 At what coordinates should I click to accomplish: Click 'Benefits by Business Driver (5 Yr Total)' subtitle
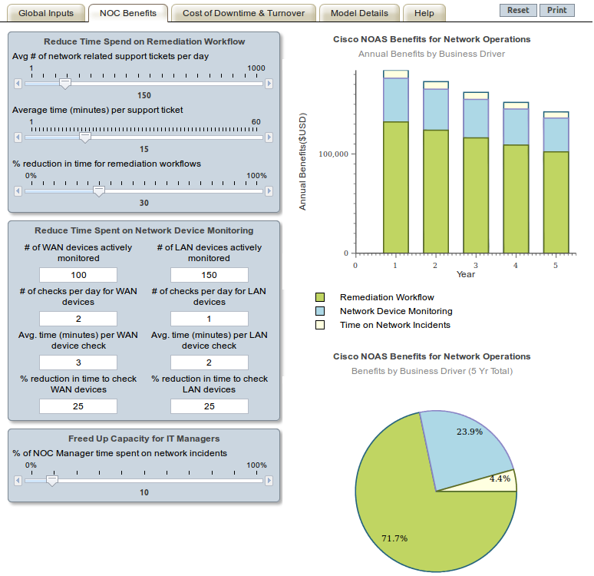[x=432, y=371]
